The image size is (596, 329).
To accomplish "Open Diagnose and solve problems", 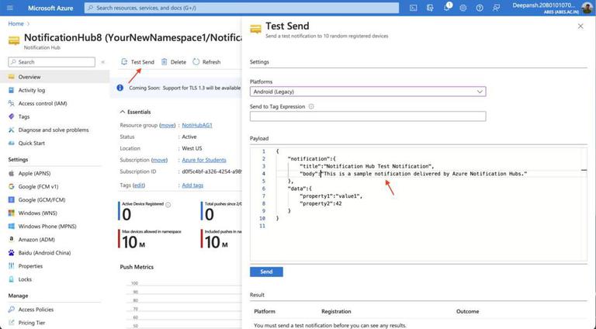I will 55,130.
